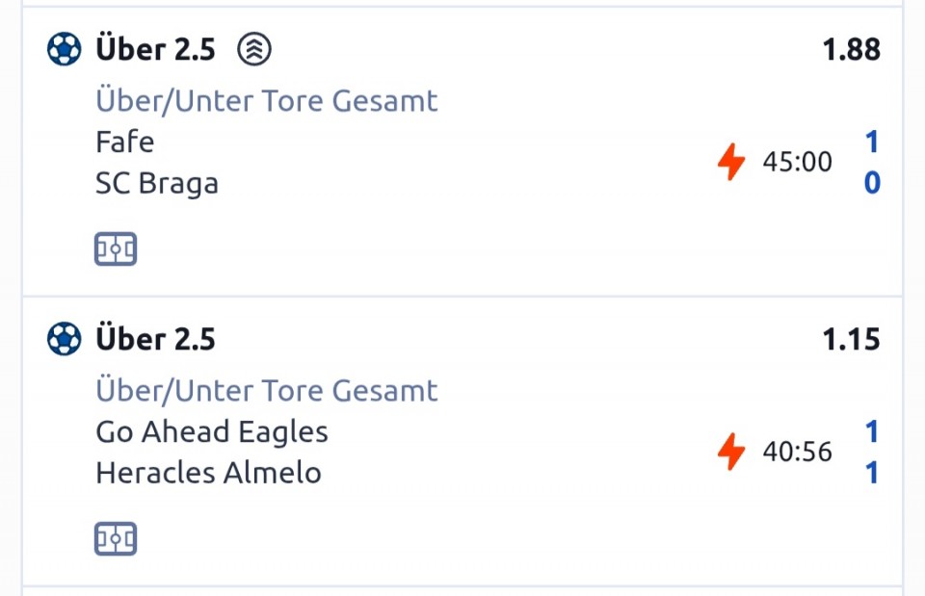Click the soccer ball icon for Fafe bet
Viewport: 925px width, 596px height.
[65, 49]
